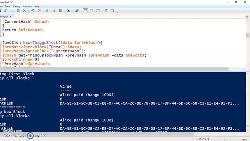
Task: Collapse the $blckchainnew hashtable block
Action: (x=1, y=60)
